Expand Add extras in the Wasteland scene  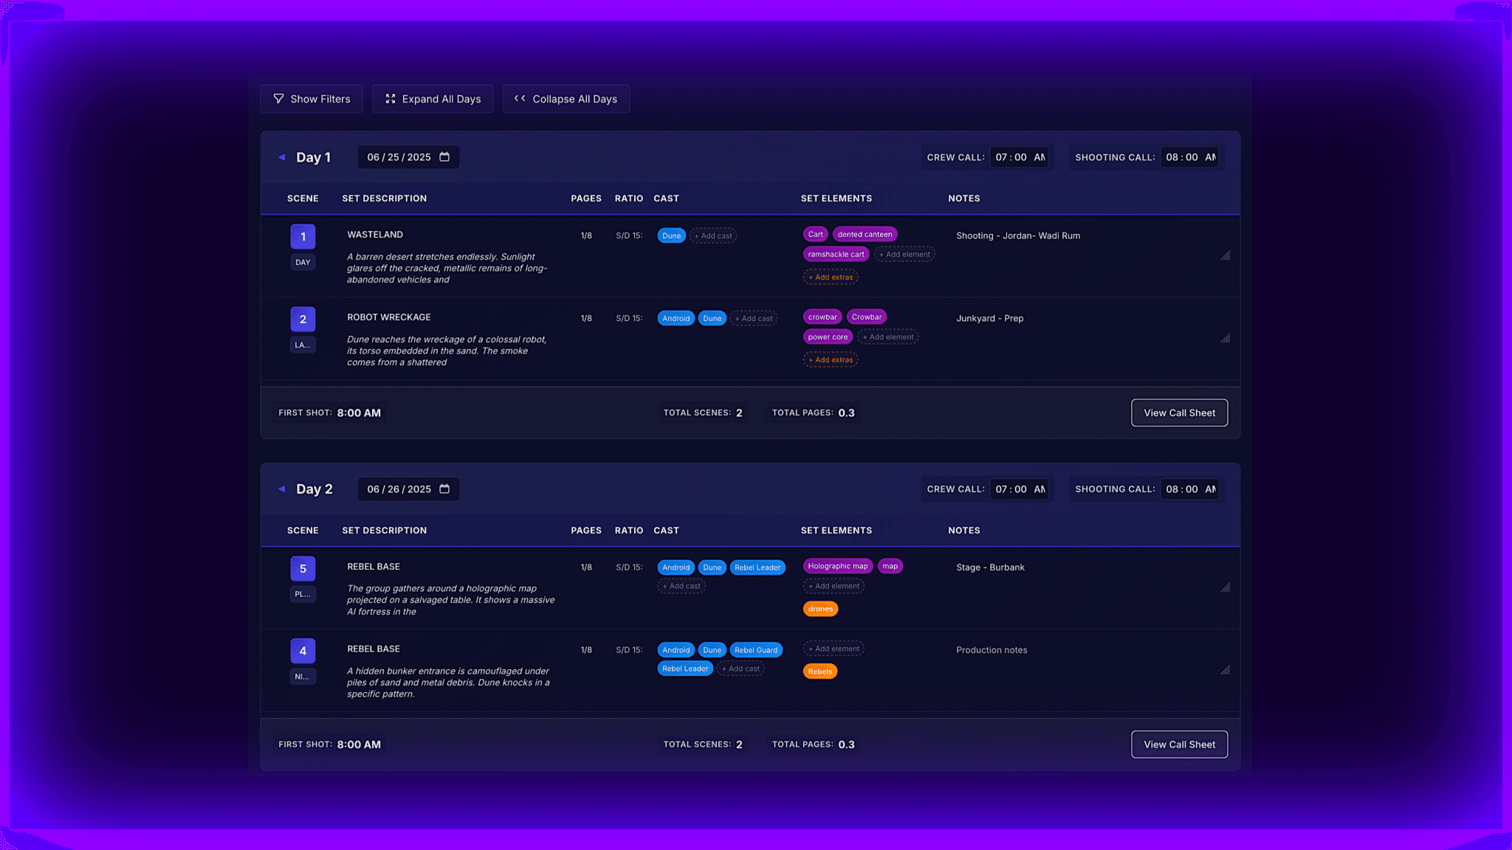(831, 277)
